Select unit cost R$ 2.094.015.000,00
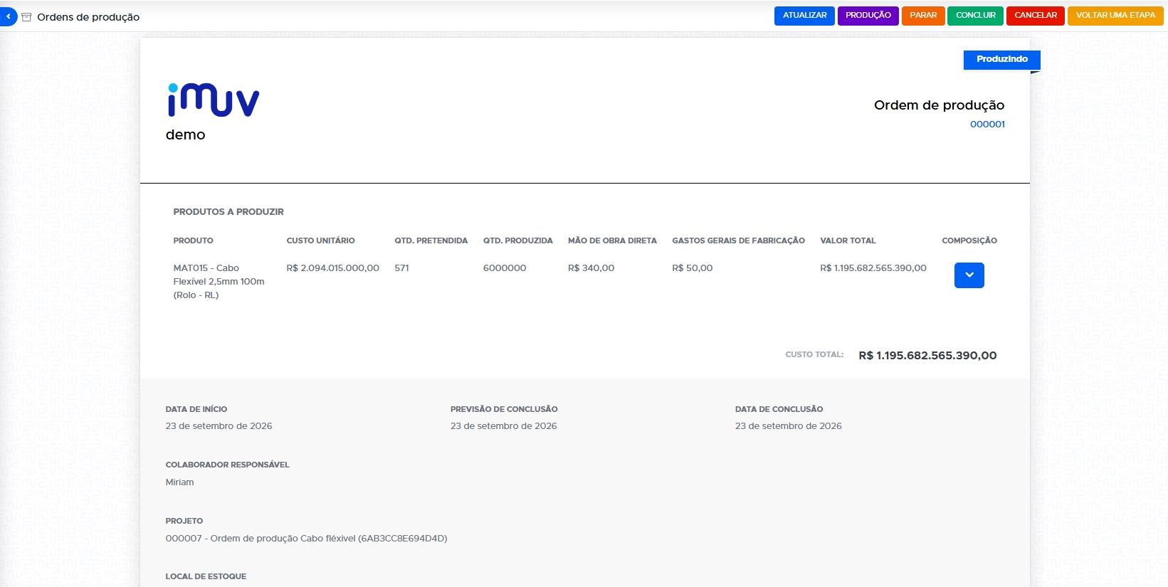The height and width of the screenshot is (587, 1168). 333,268
